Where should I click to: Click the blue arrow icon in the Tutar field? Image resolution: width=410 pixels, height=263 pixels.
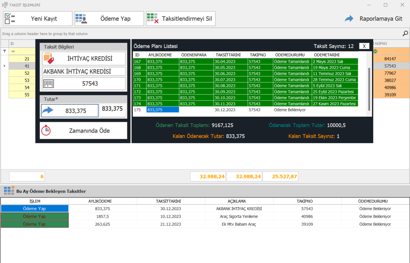pyautogui.click(x=48, y=110)
